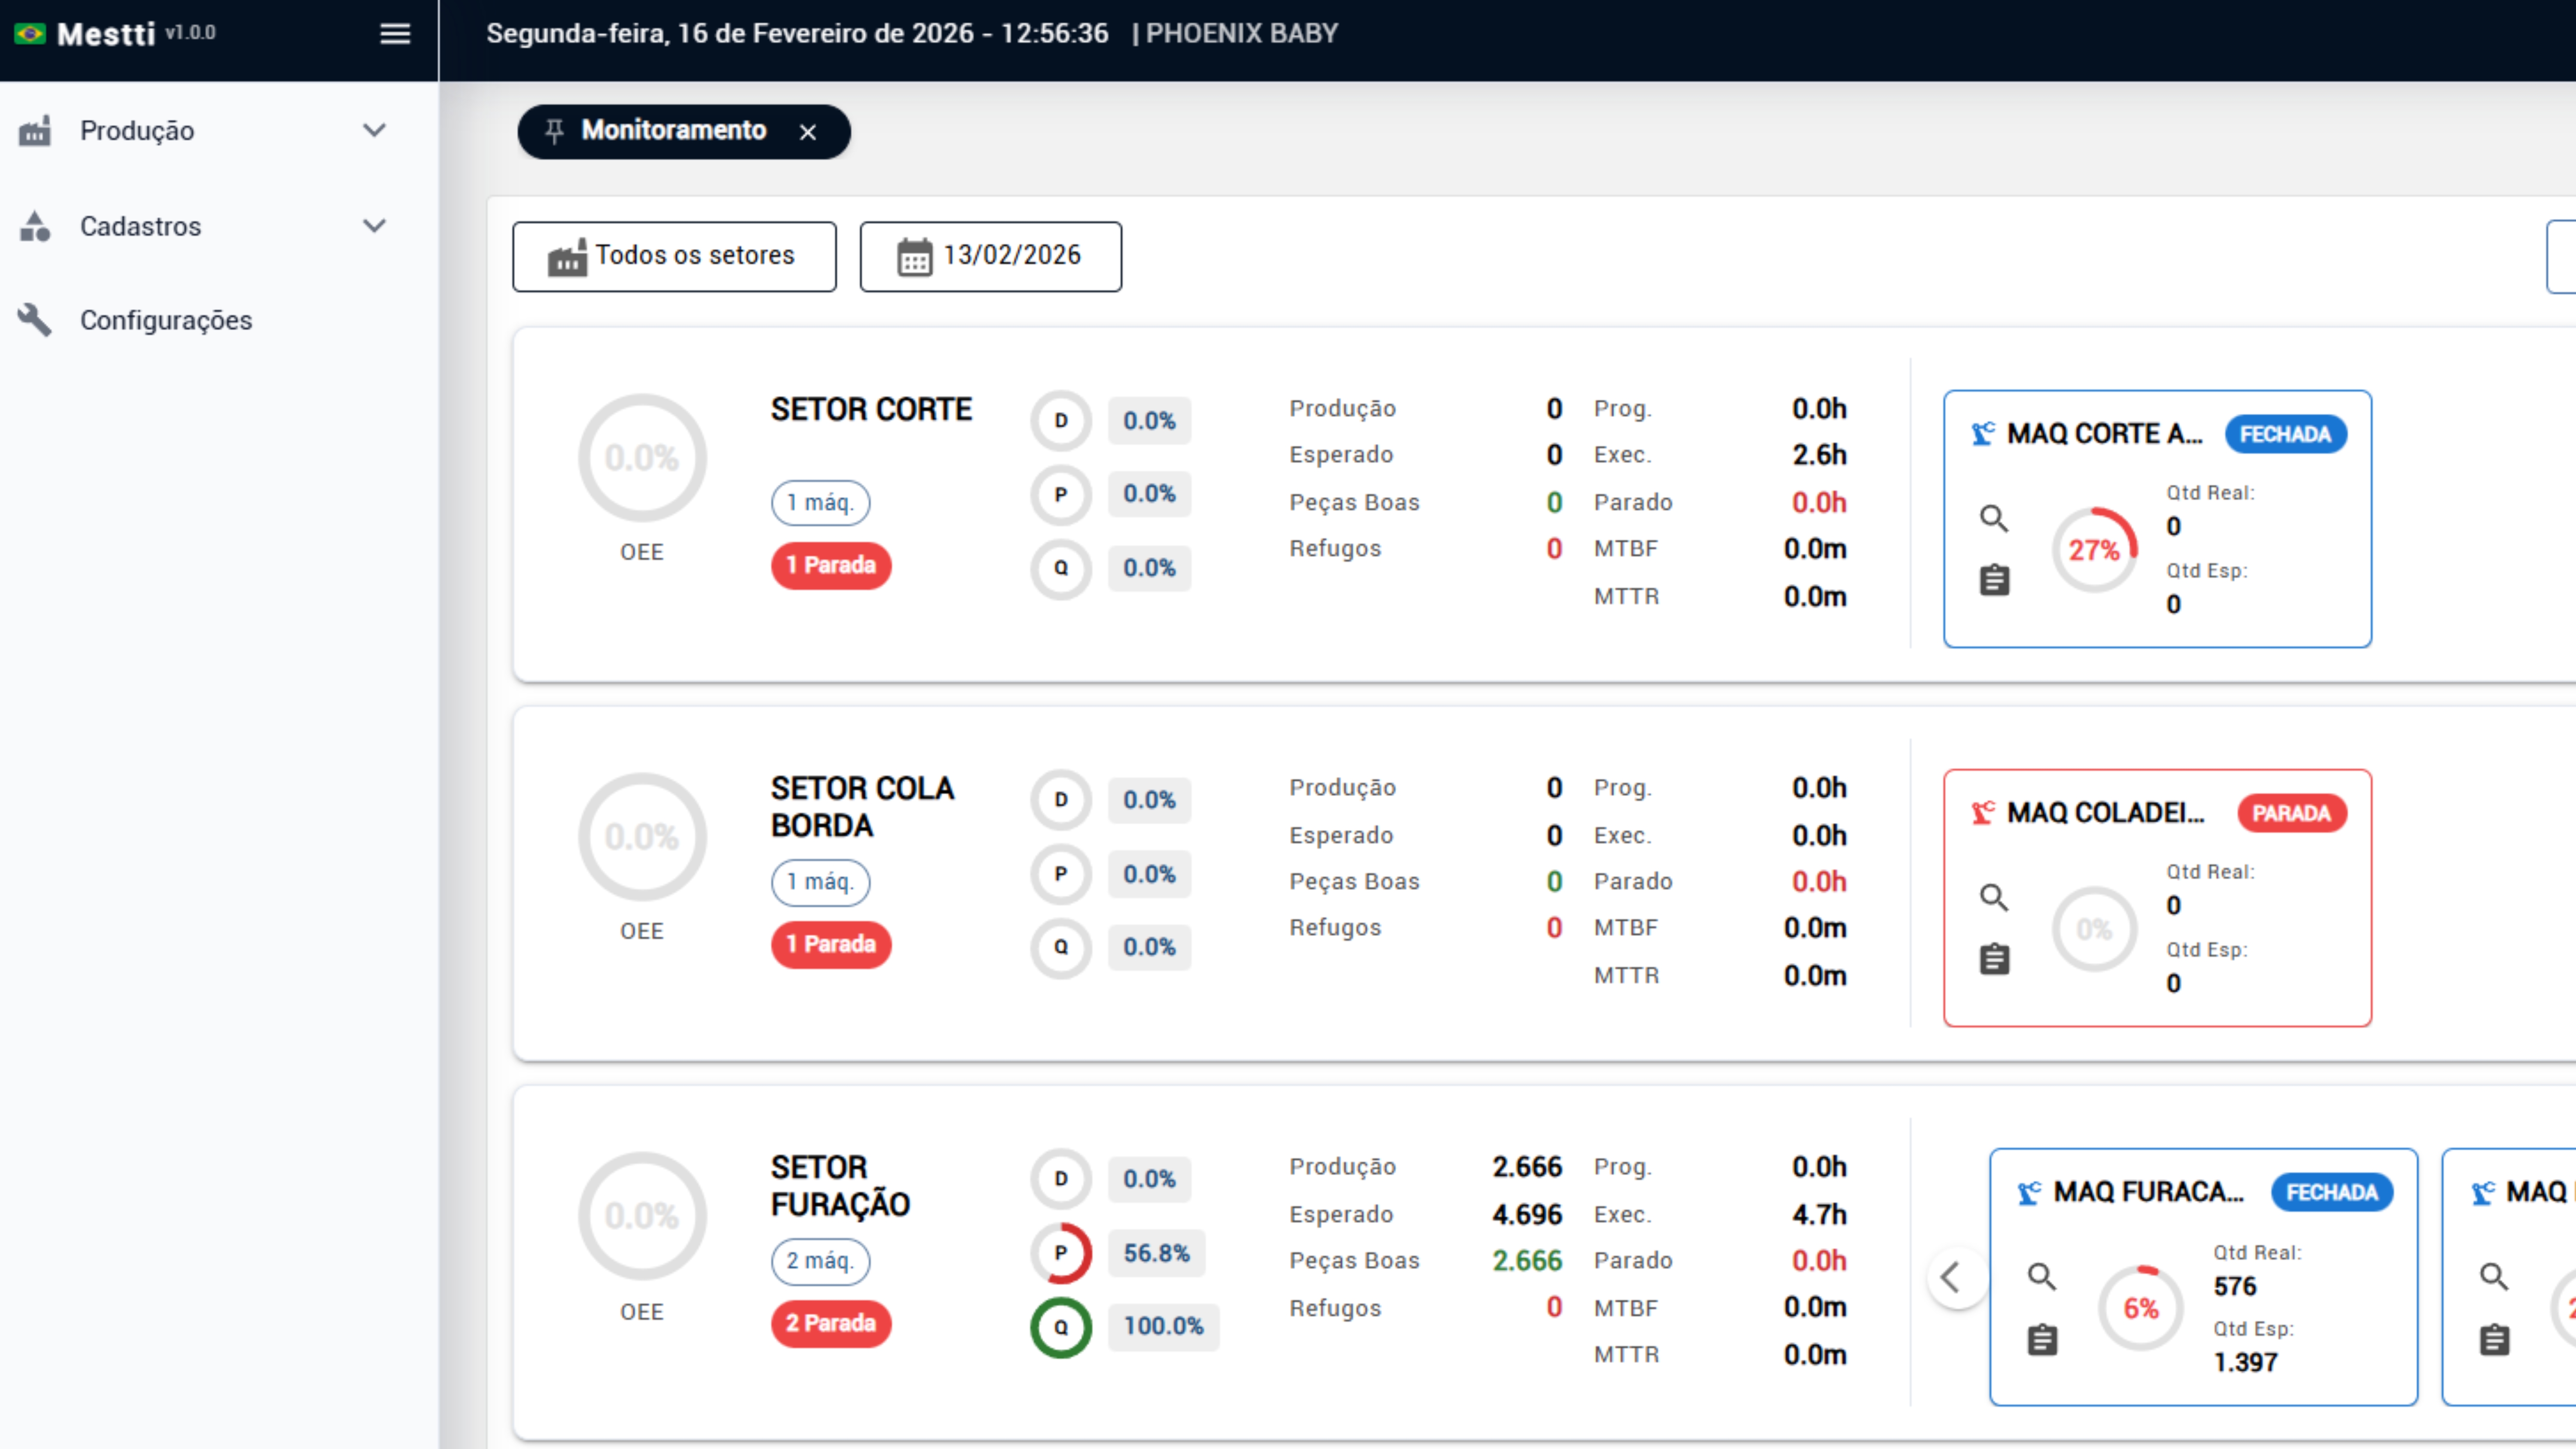Click the 27% progress ring on MAQ CORTE
Image resolution: width=2576 pixels, height=1449 pixels.
point(2095,550)
